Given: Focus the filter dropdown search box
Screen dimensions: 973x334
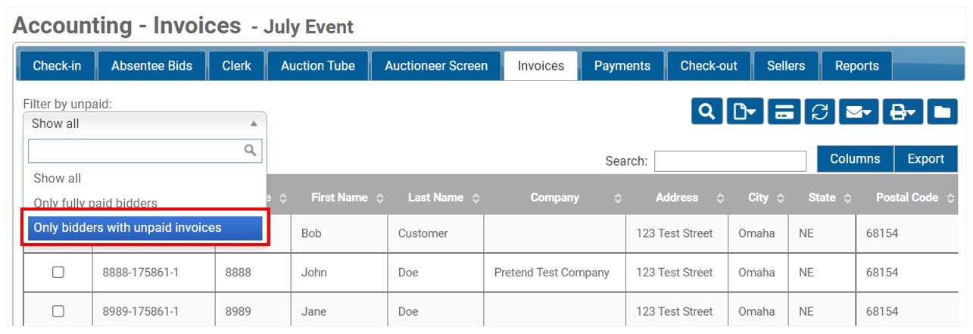Looking at the screenshot, I should pos(145,151).
